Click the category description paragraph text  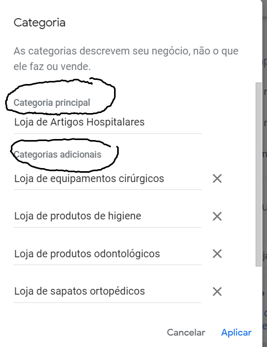[x=126, y=59]
